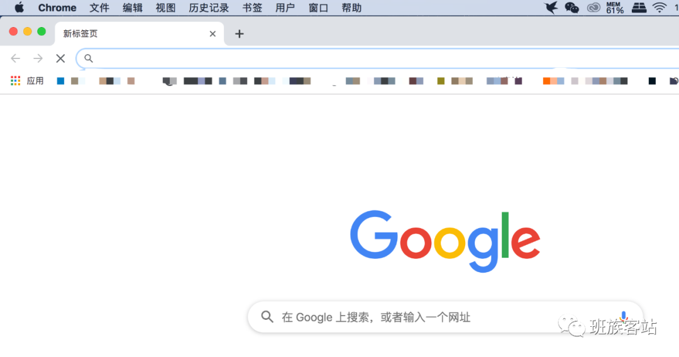
Task: Open the 窗口 menu
Action: click(318, 8)
